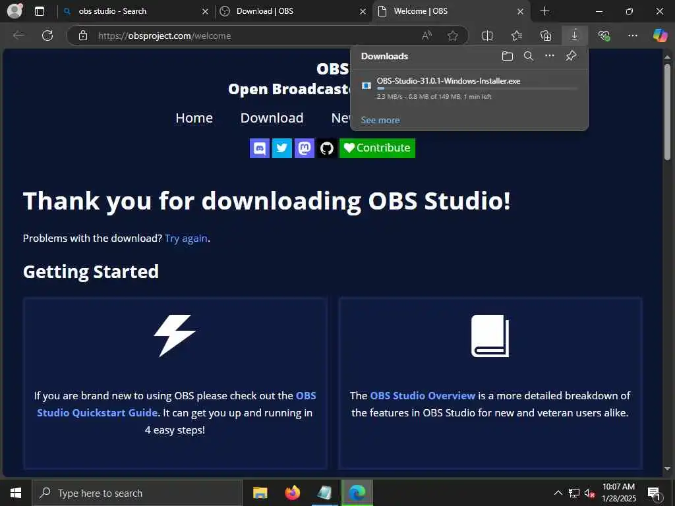This screenshot has height=506, width=675.
Task: Click the Try again download link
Action: click(186, 239)
